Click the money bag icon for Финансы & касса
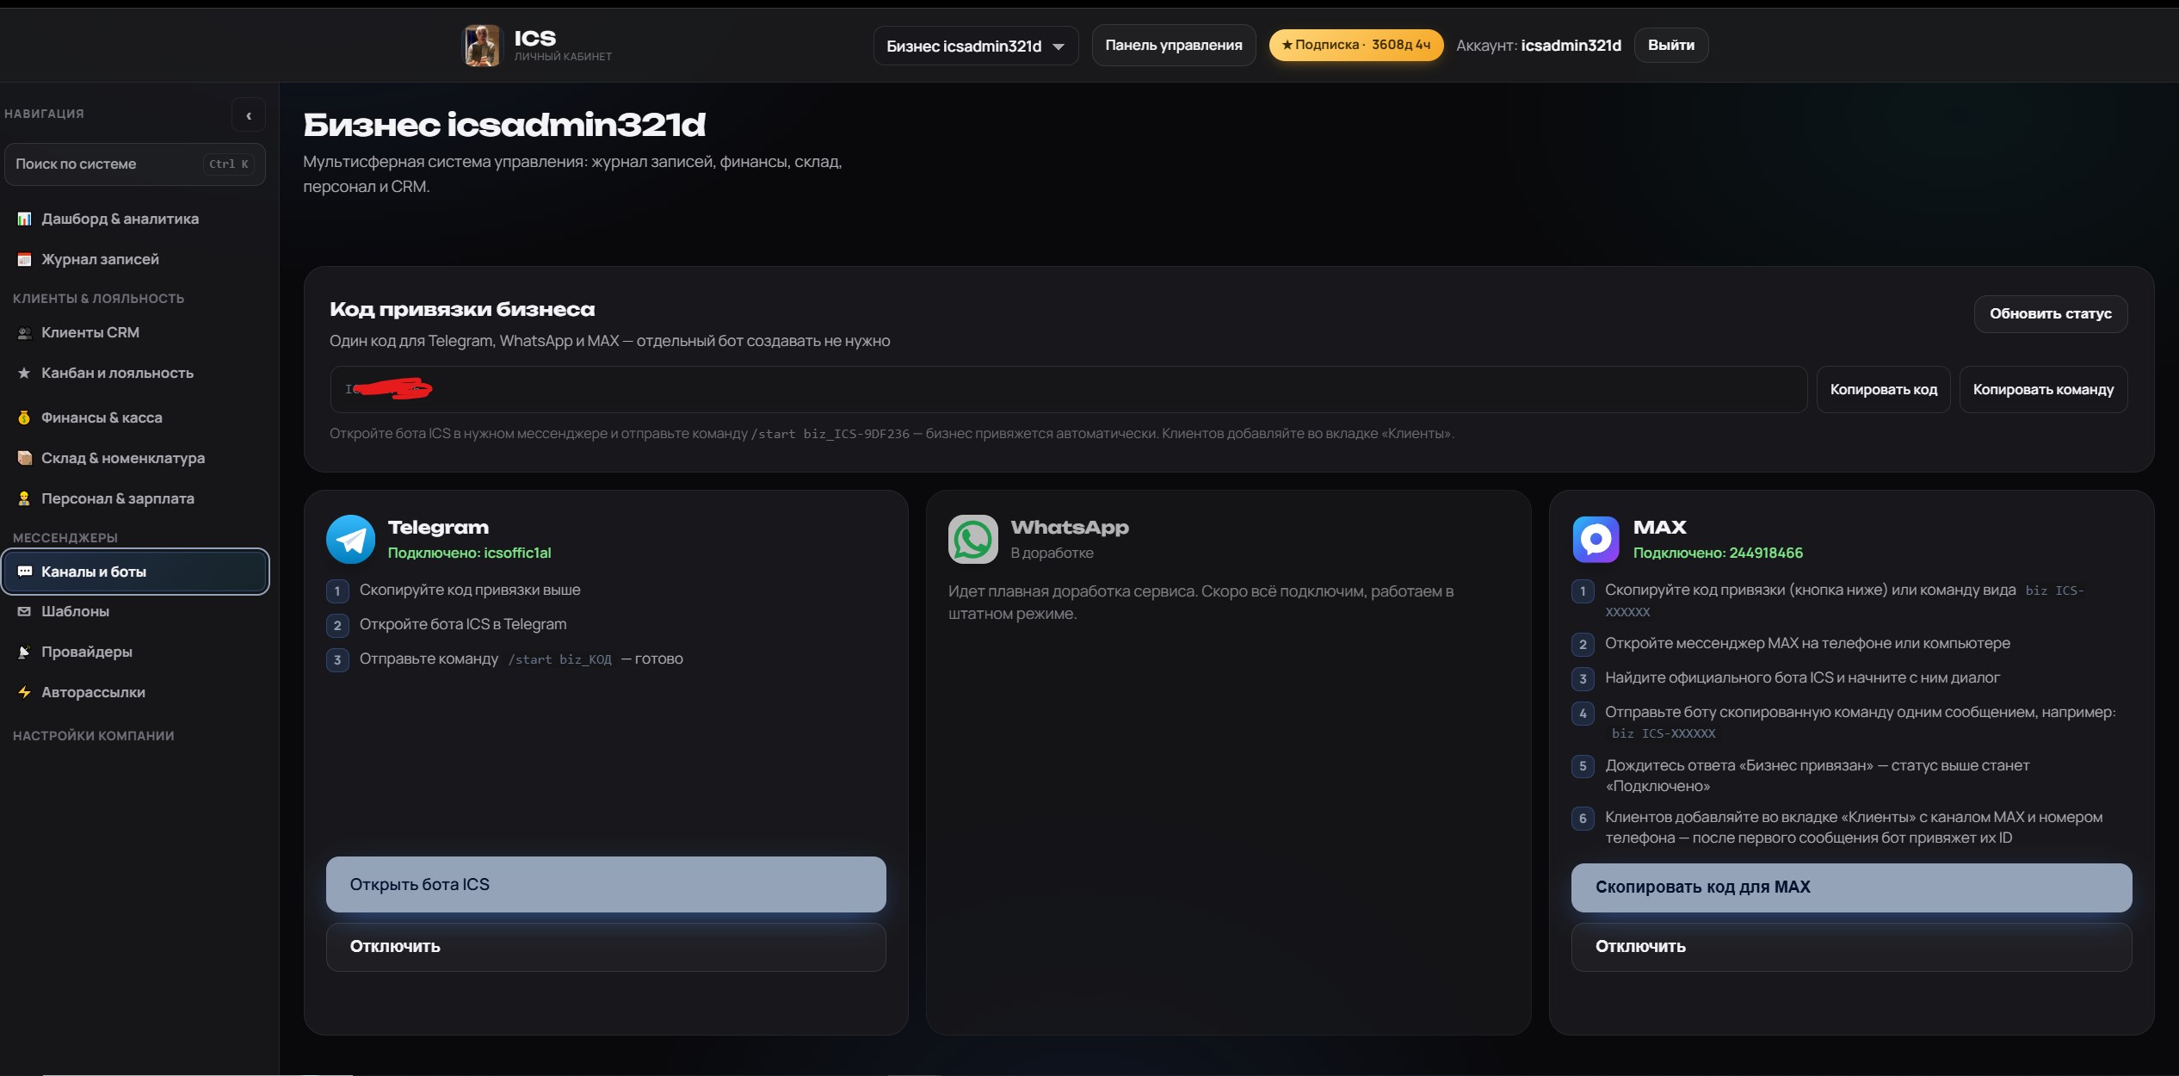Image resolution: width=2179 pixels, height=1076 pixels. click(24, 417)
